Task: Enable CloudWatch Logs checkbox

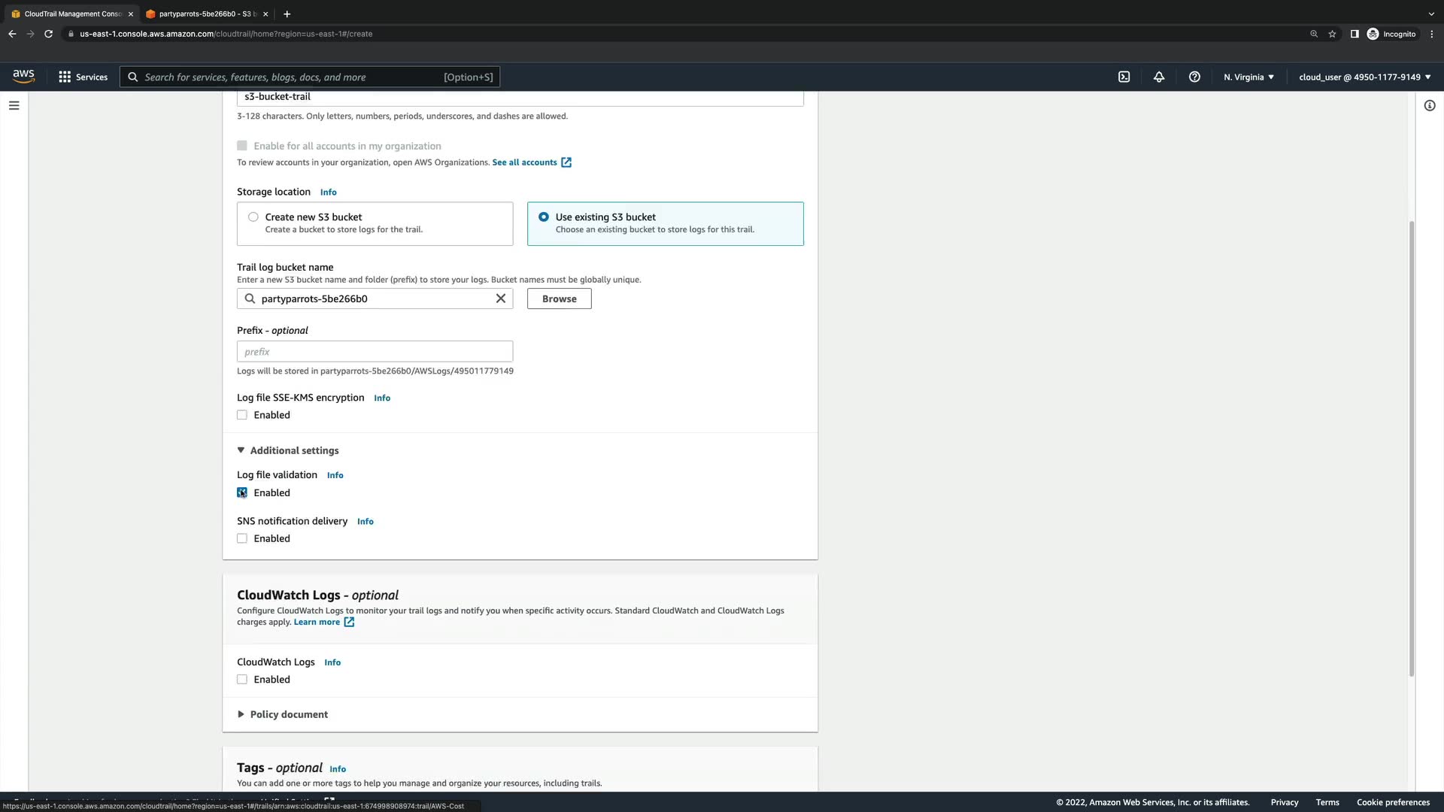Action: 242,680
